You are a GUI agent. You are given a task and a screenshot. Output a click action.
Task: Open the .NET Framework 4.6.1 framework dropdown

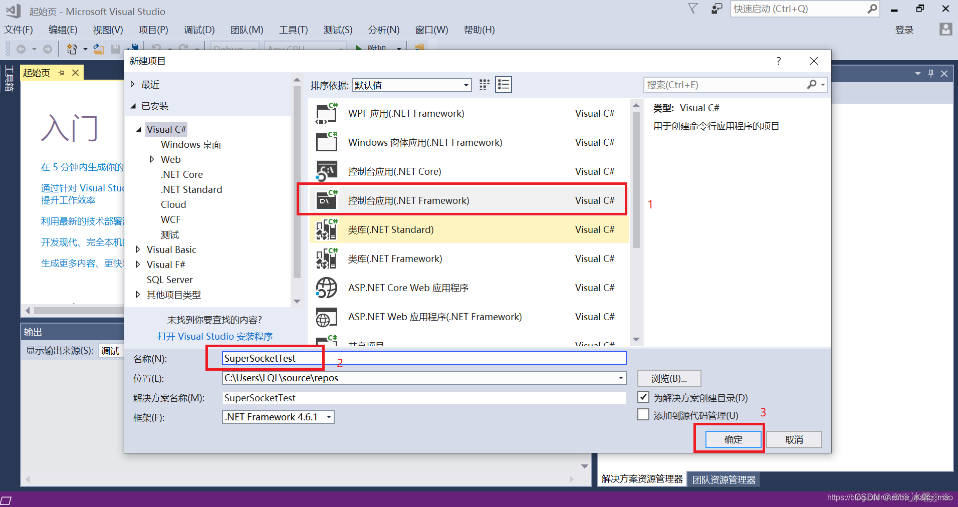pos(328,416)
